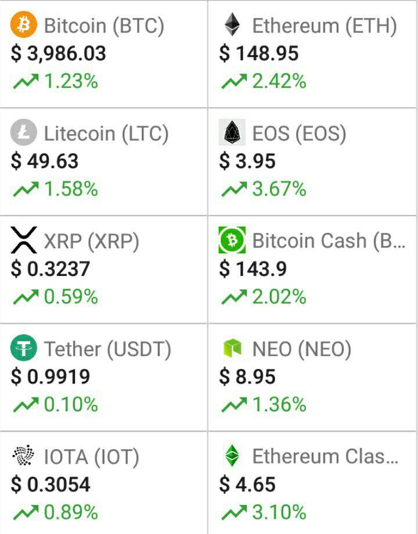Open the Bitcoin (BTC) name label

[104, 26]
